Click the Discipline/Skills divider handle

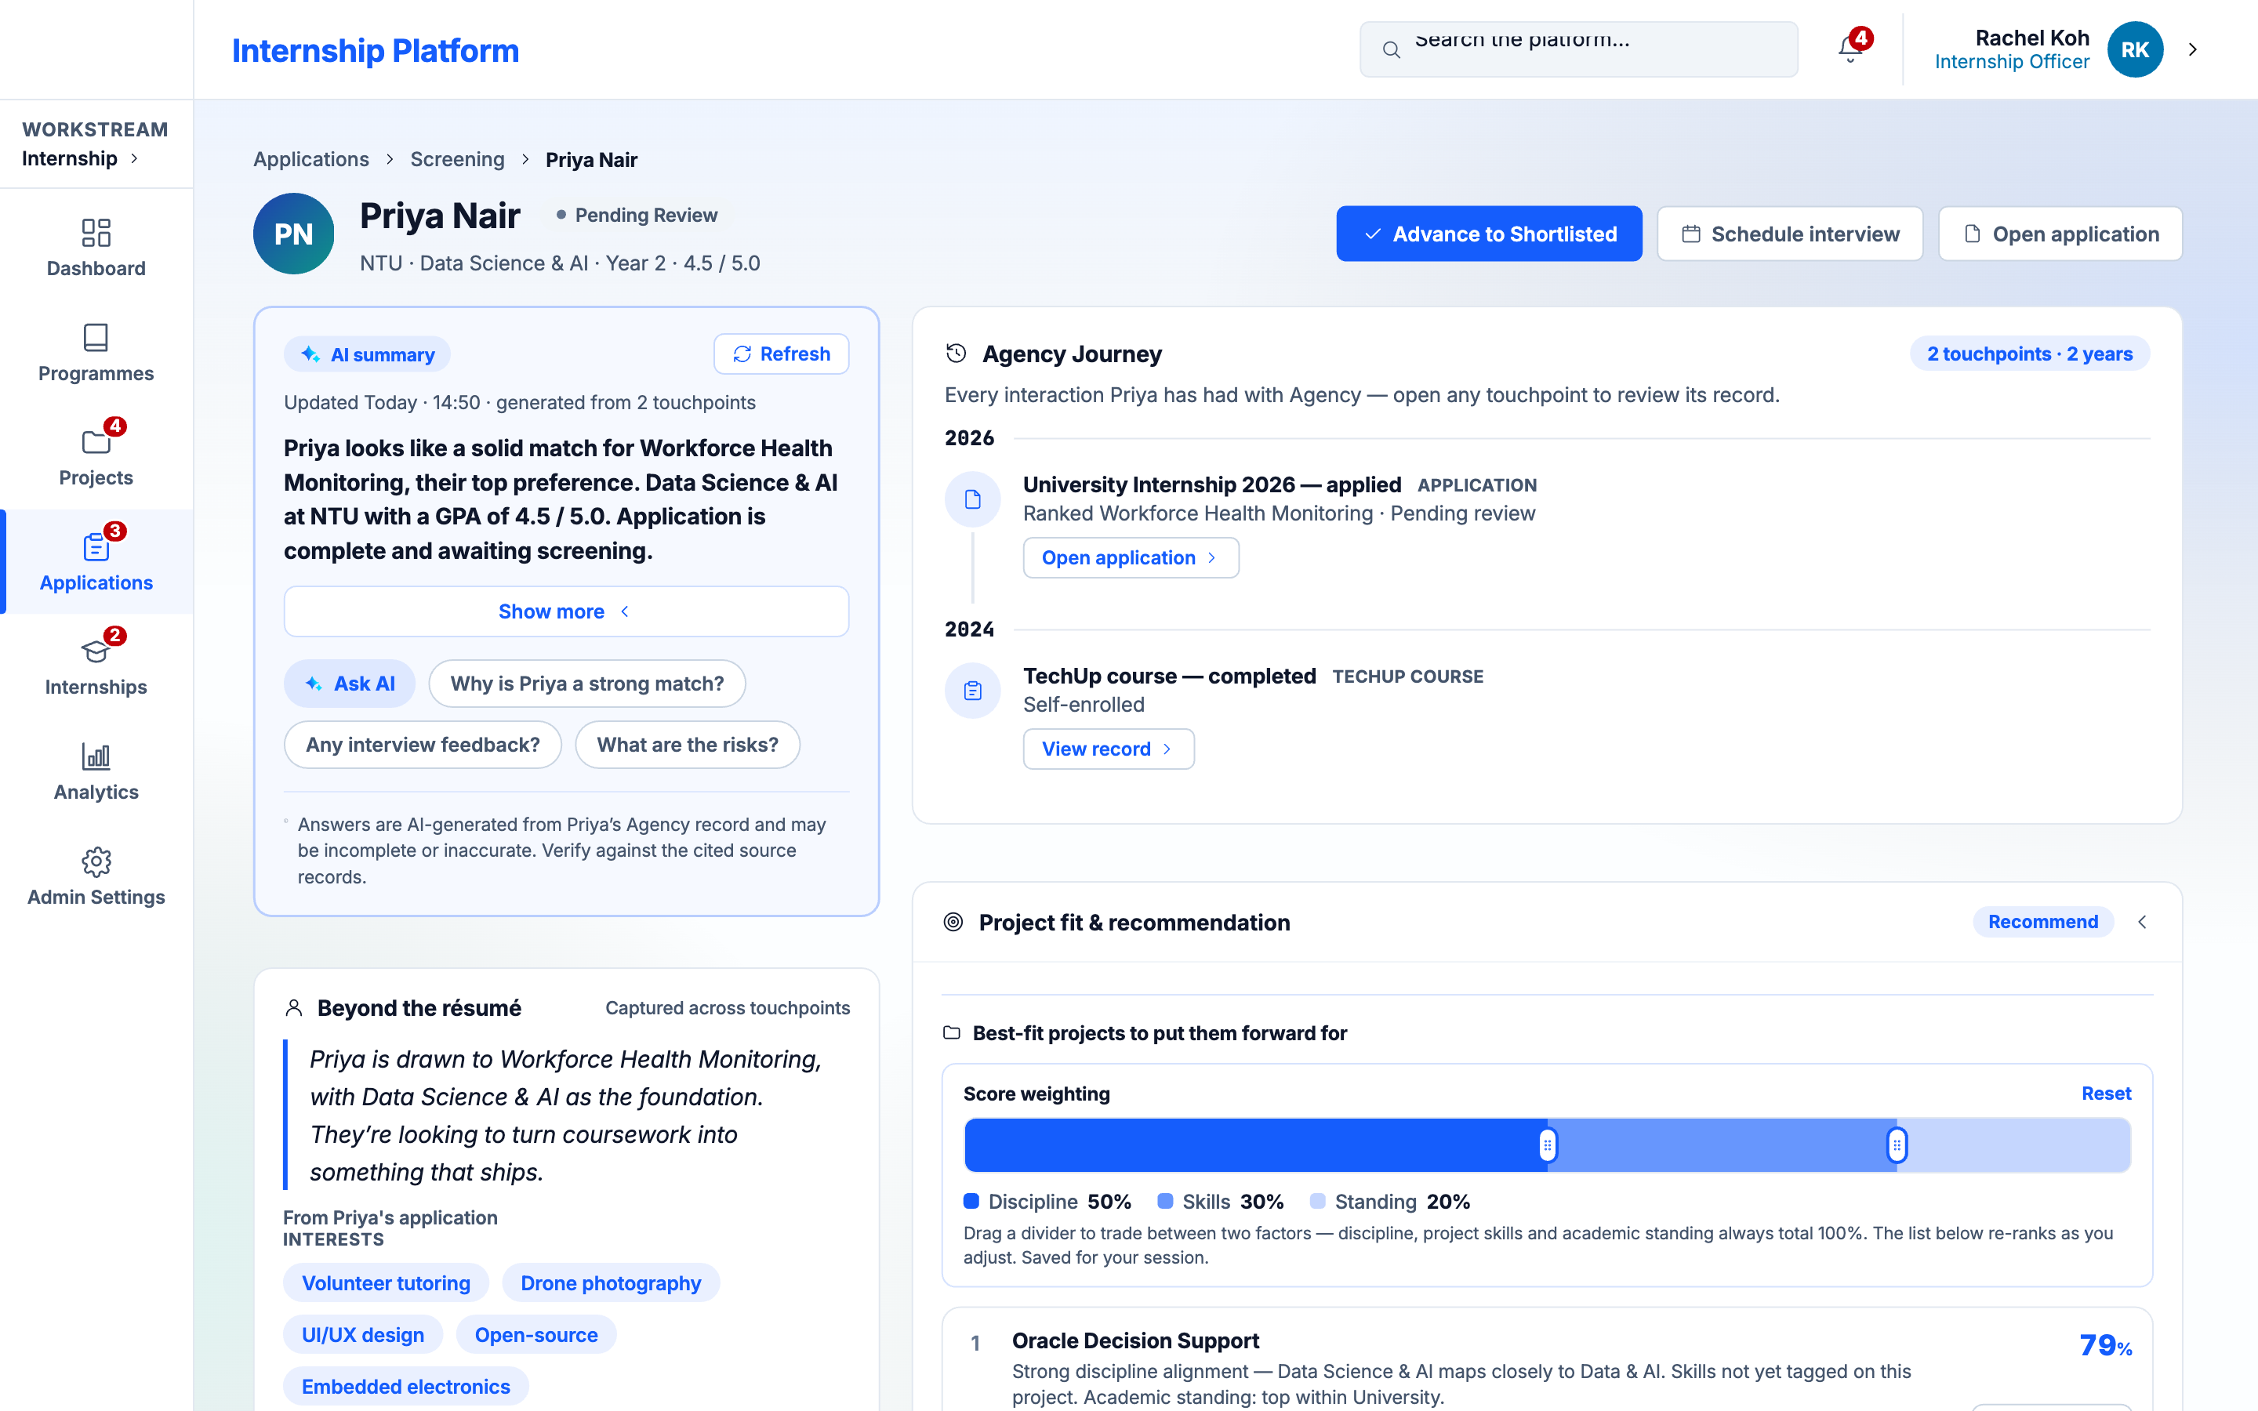pyautogui.click(x=1547, y=1145)
